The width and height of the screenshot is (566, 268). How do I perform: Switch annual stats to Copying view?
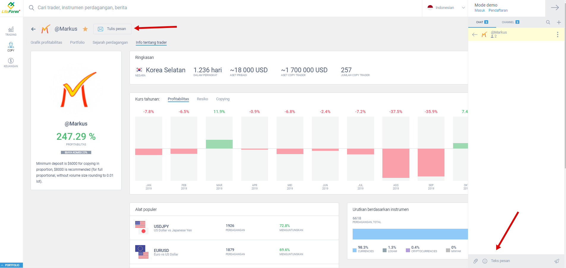(x=223, y=99)
